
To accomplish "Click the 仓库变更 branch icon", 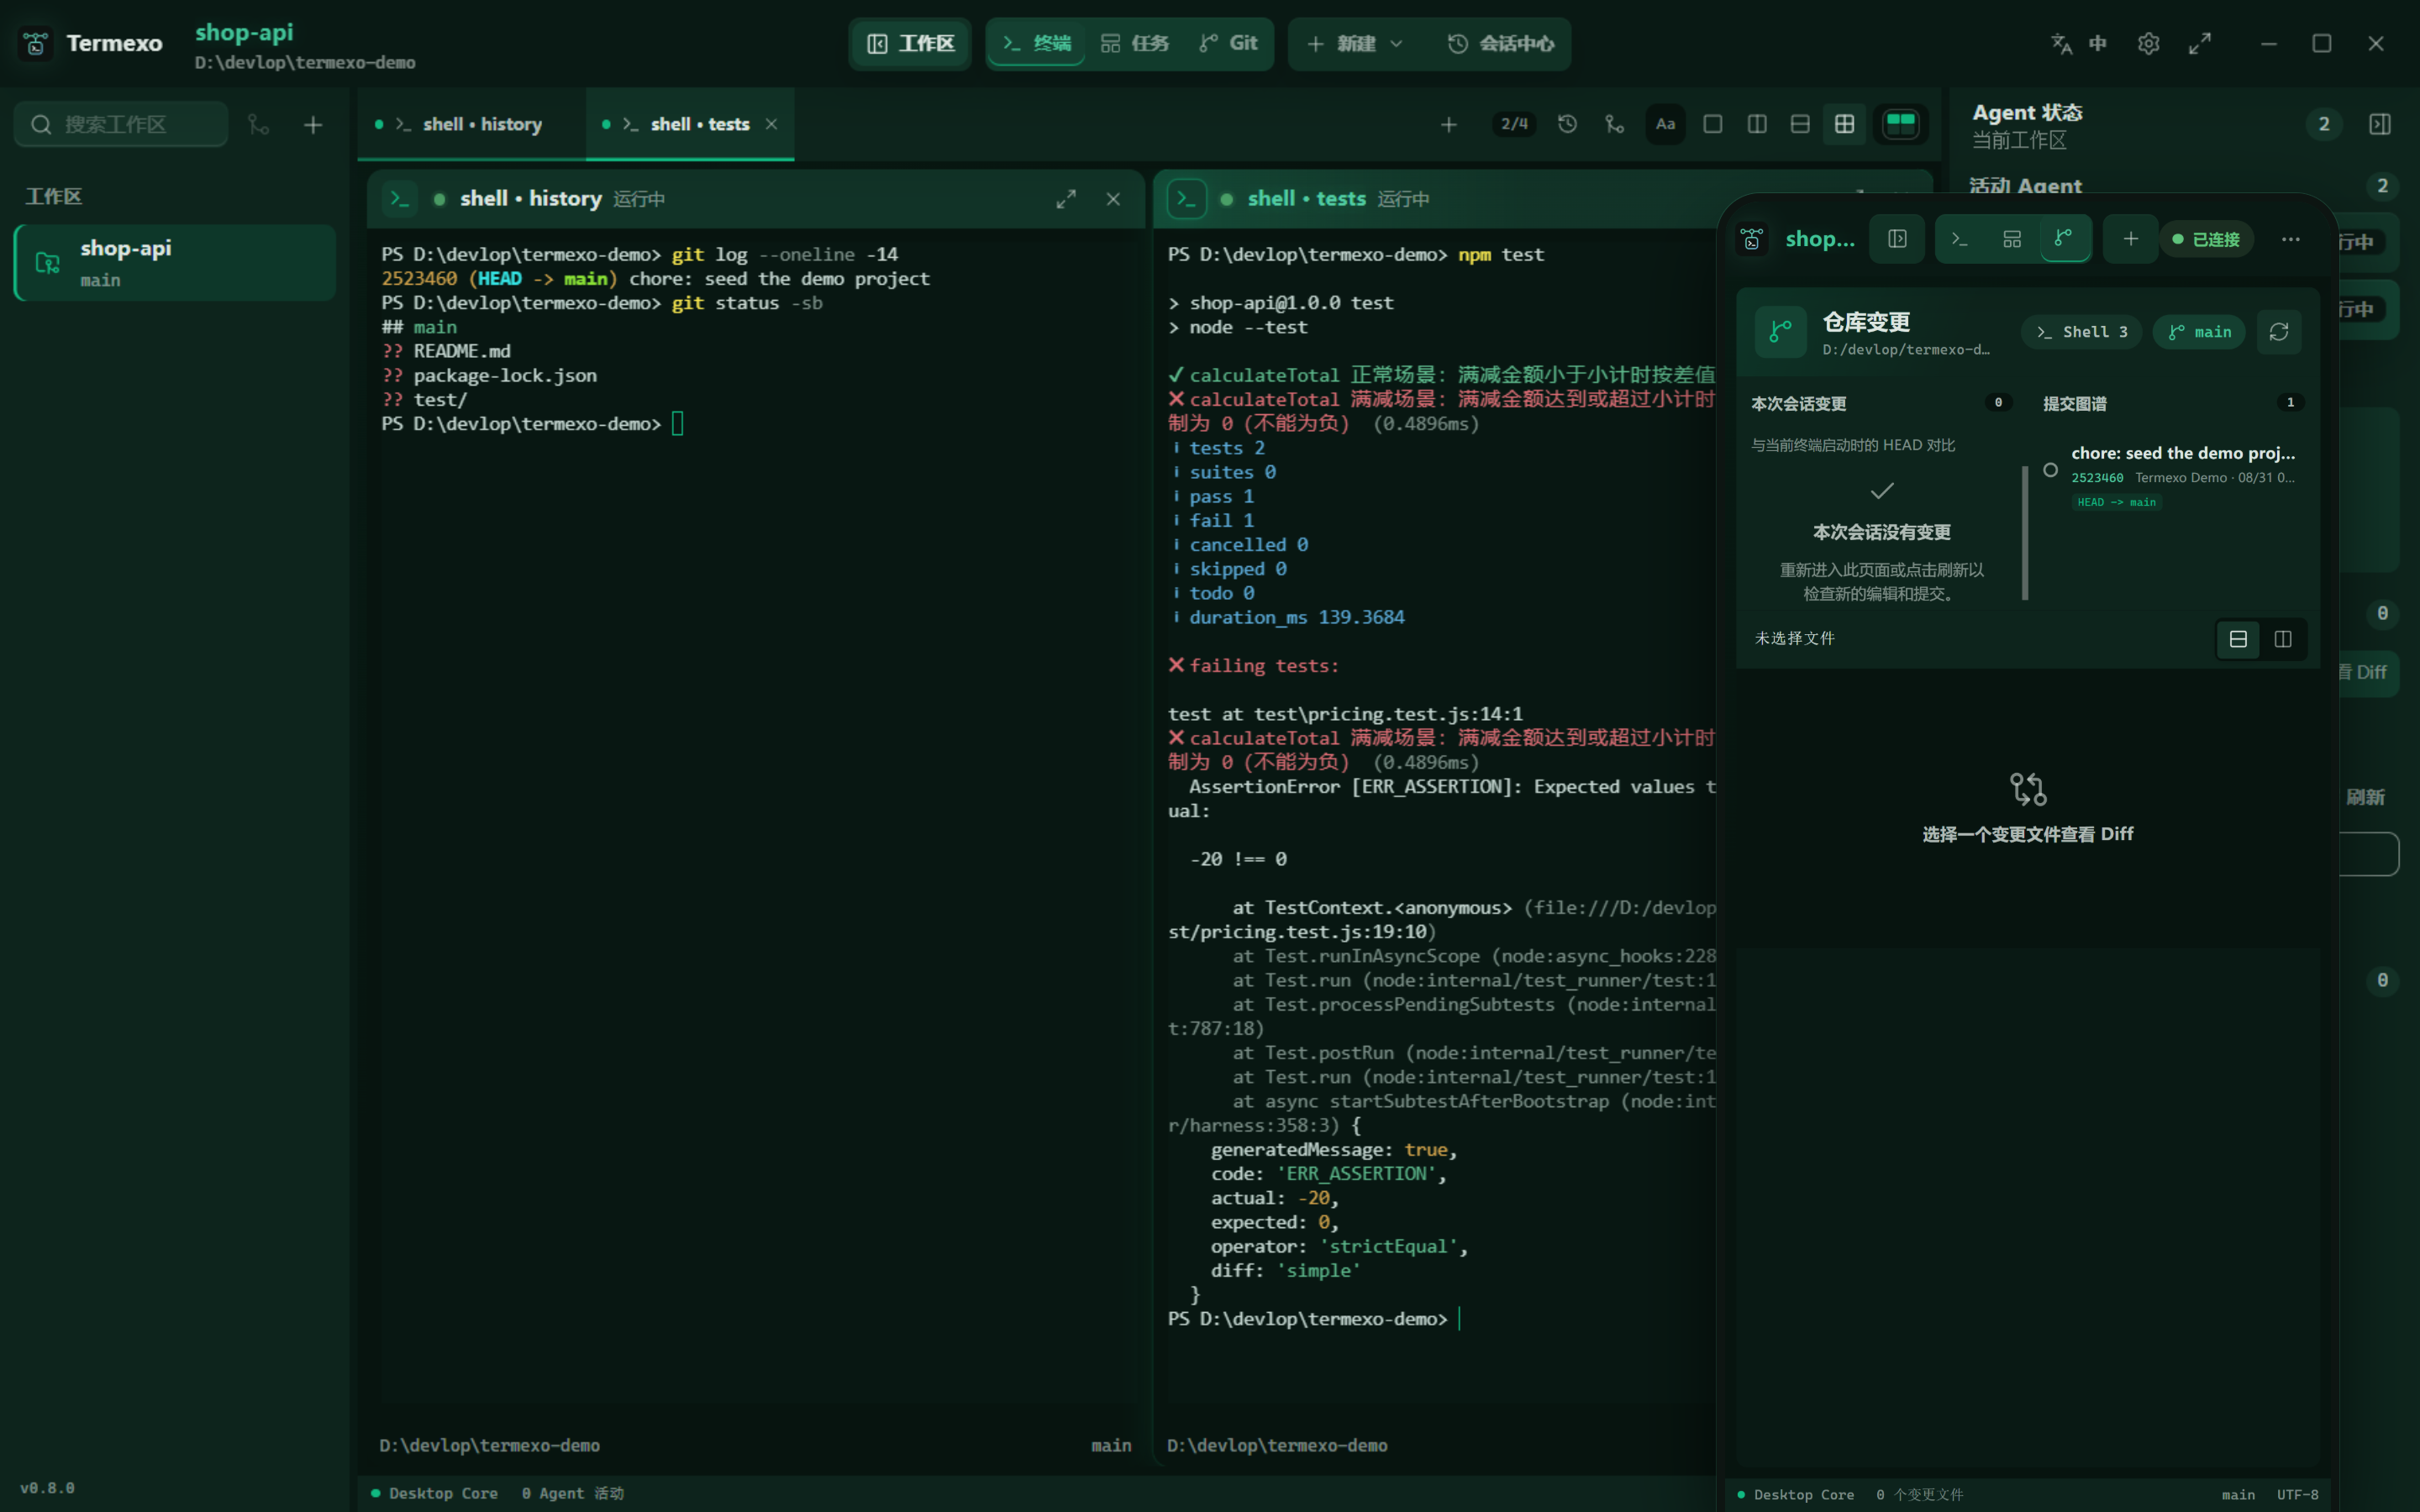I will point(1781,331).
